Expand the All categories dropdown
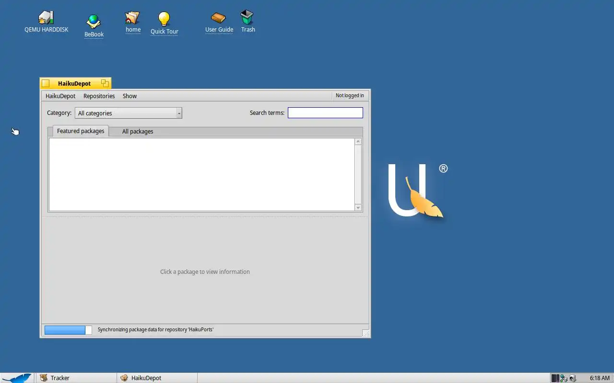 pyautogui.click(x=129, y=113)
